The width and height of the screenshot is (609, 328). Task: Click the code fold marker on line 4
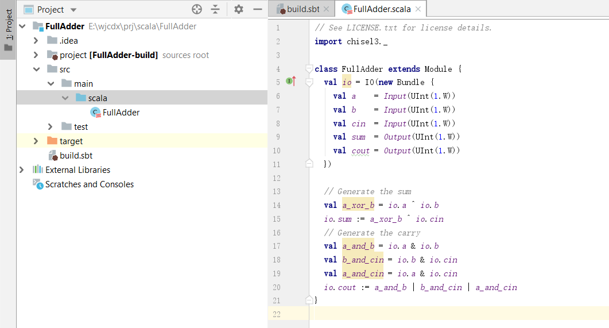point(309,69)
